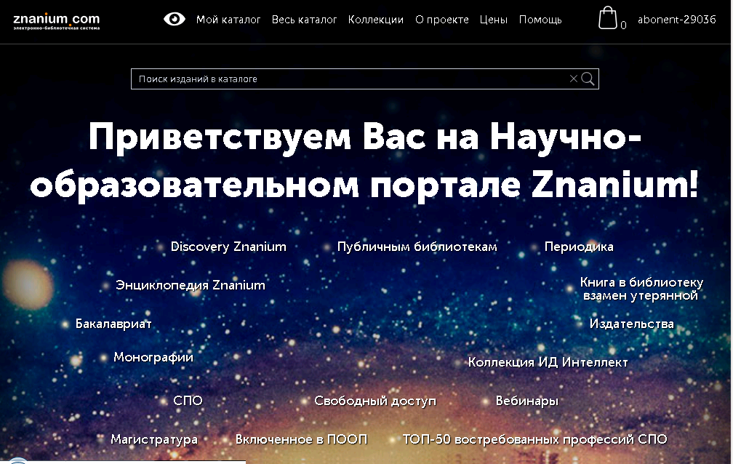Open О проекте menu item
733x464 pixels.
pyautogui.click(x=442, y=20)
